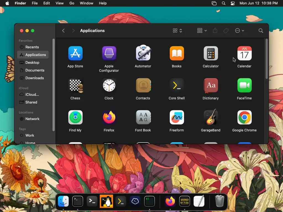Open the Edit menu

tap(46, 3)
